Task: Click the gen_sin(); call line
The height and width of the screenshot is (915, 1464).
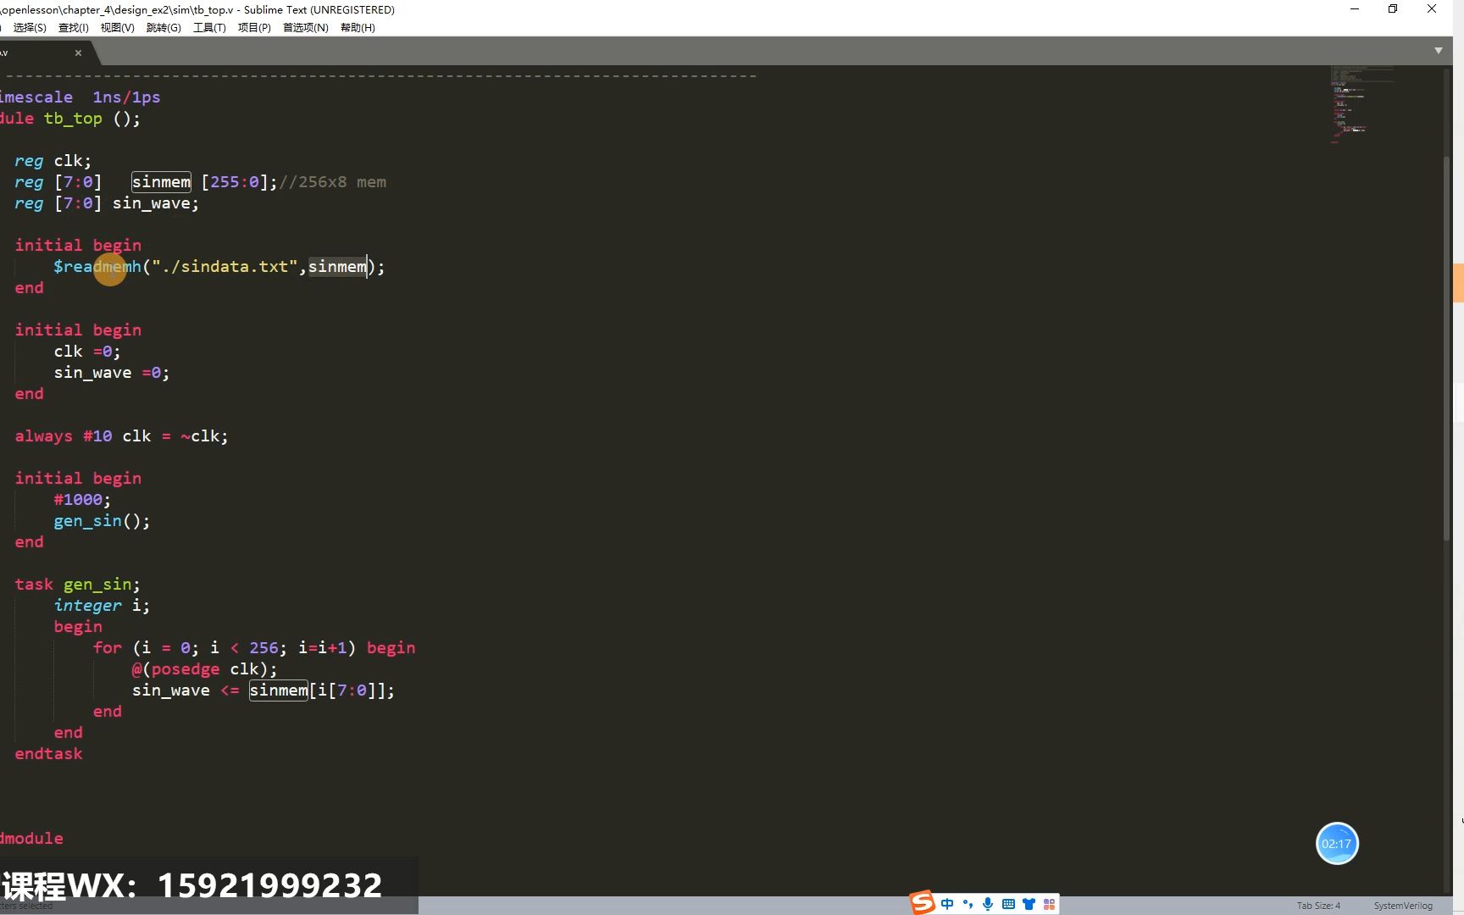Action: pos(102,521)
